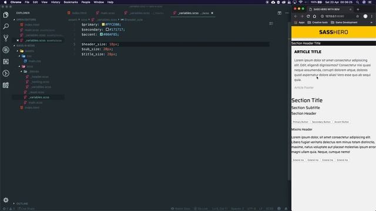376x211 pixels.
Task: Open Spotlight search in menu bar
Action: [x=358, y=2]
